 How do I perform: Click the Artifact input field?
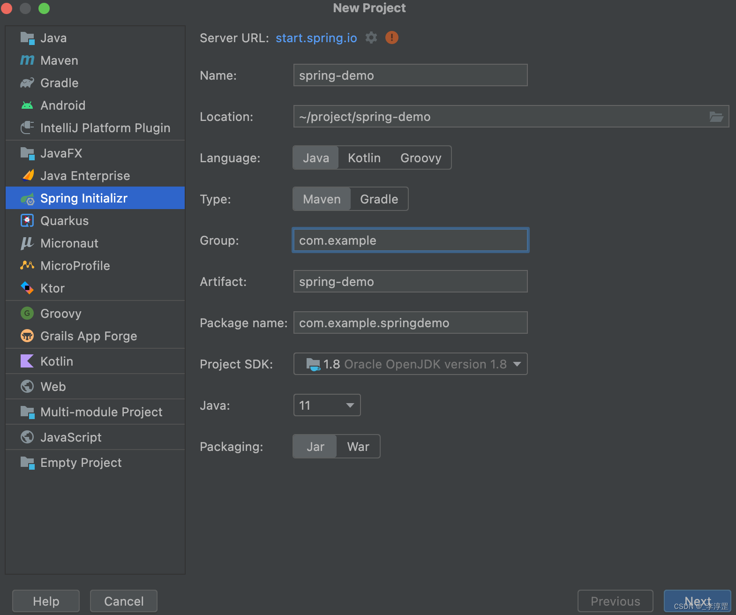411,281
